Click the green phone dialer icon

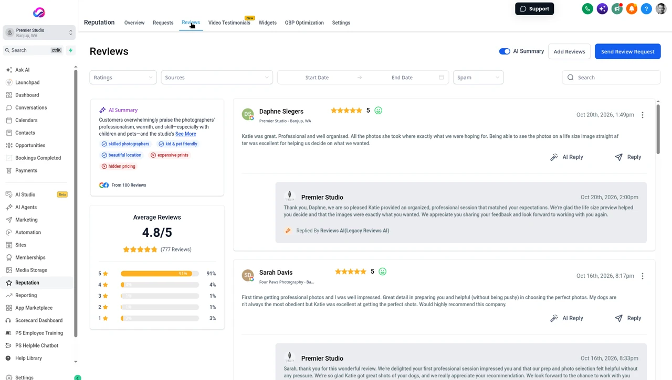click(587, 9)
